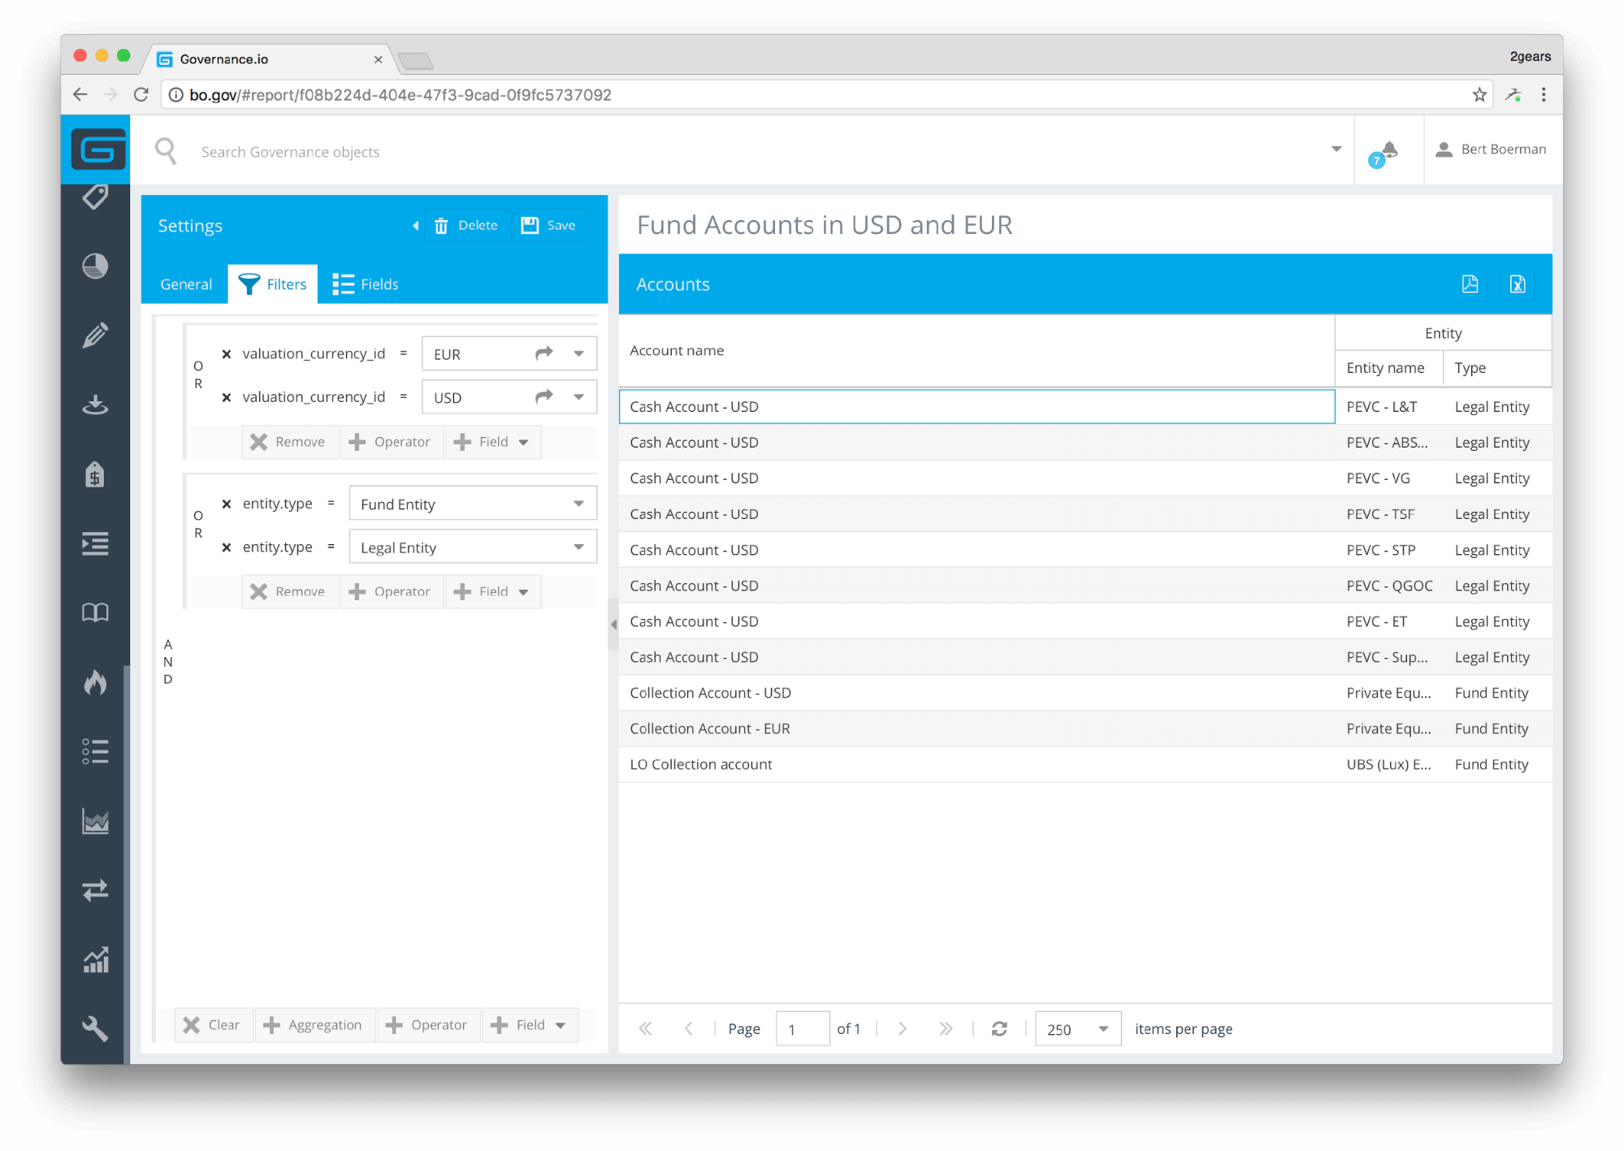
Task: Open Chrome three-dot menu
Action: click(x=1544, y=95)
